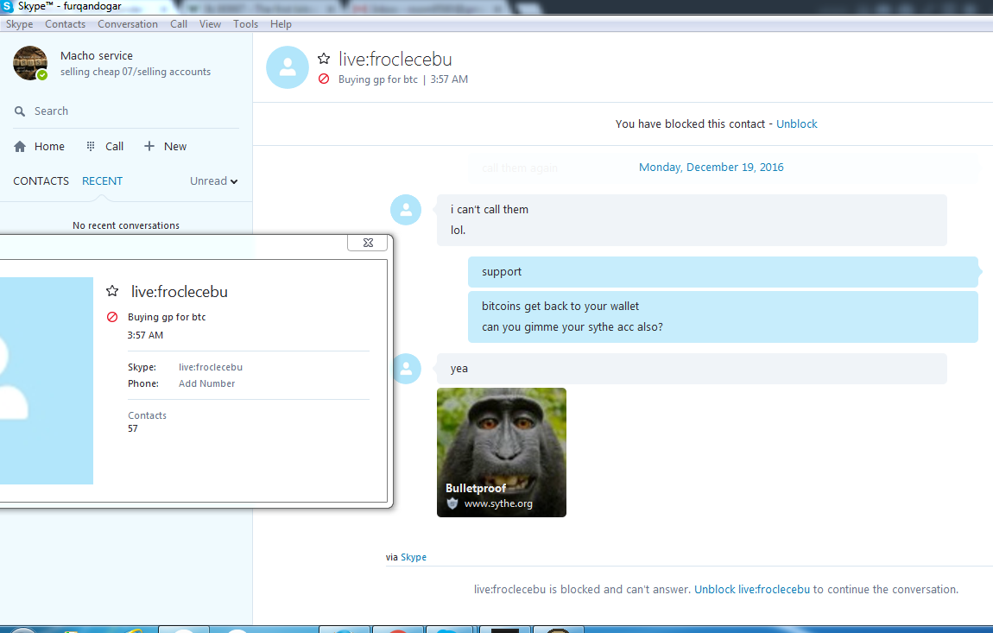This screenshot has height=633, width=993.
Task: Click sender avatar beside "i can't call them"
Action: (406, 210)
